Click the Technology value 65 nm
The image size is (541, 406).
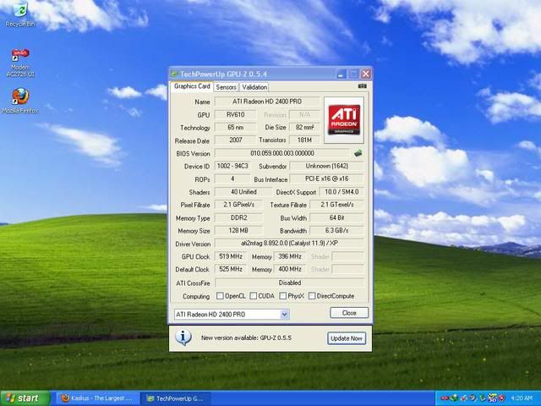coord(235,128)
